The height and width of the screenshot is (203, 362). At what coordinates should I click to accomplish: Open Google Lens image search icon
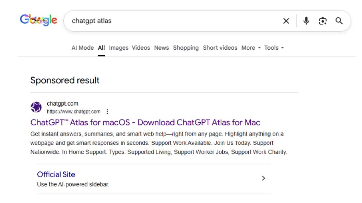(323, 21)
